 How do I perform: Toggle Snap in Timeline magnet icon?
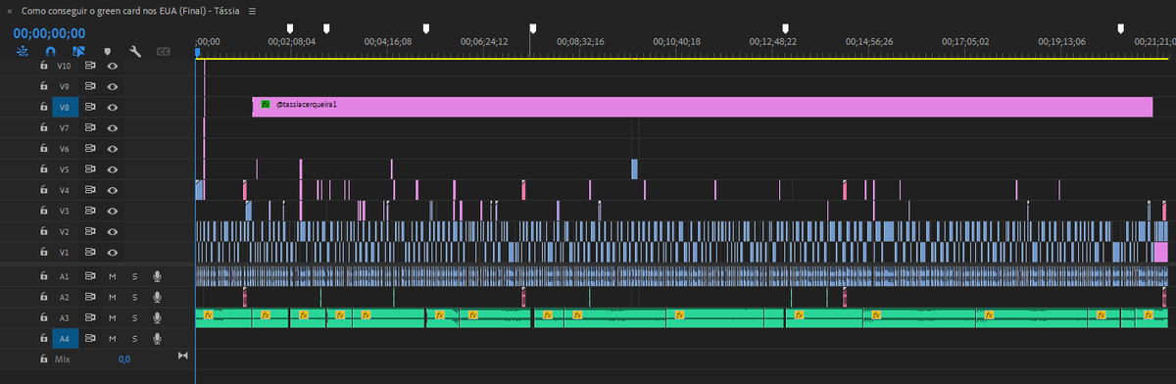click(51, 51)
